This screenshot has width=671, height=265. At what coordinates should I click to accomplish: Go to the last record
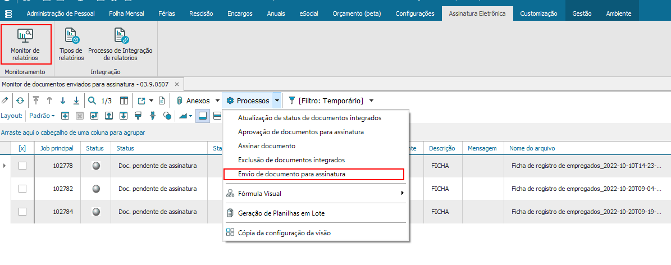click(76, 100)
